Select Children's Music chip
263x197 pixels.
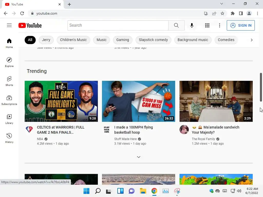pos(73,40)
